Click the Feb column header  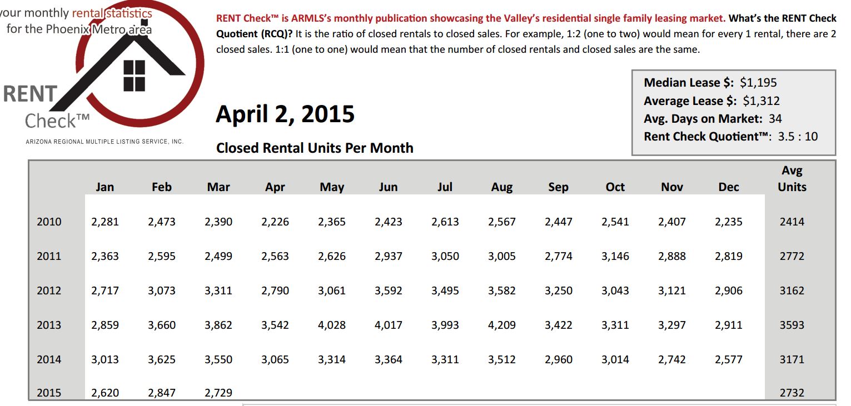(x=162, y=187)
